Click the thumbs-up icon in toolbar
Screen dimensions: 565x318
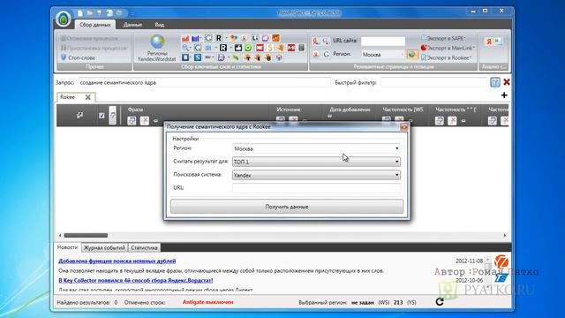[238, 48]
